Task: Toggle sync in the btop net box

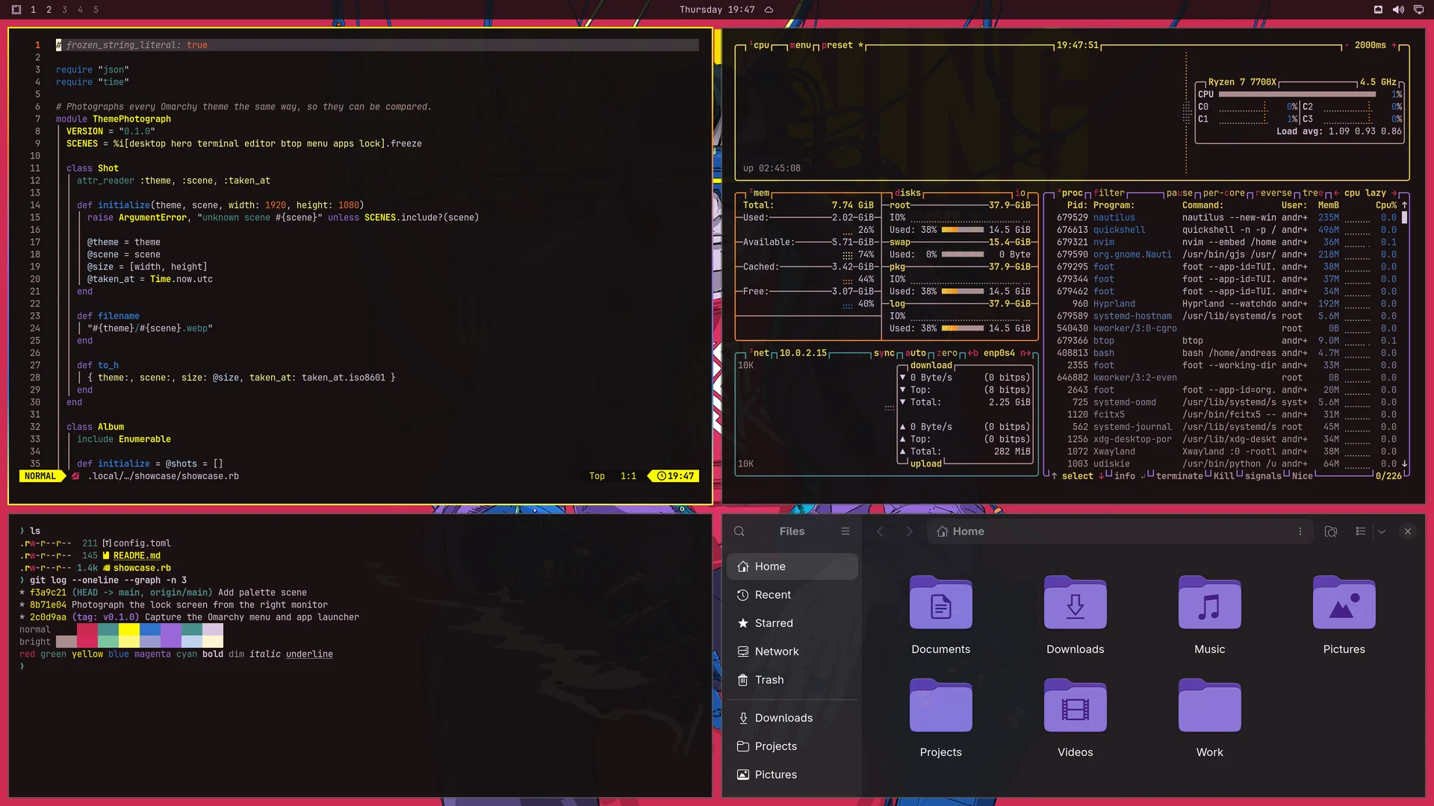Action: click(884, 354)
